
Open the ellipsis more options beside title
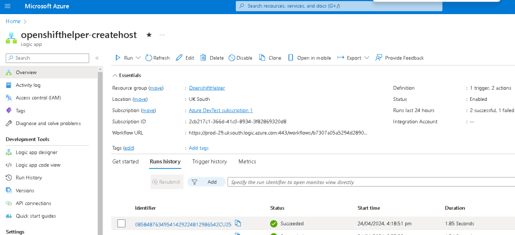point(162,35)
